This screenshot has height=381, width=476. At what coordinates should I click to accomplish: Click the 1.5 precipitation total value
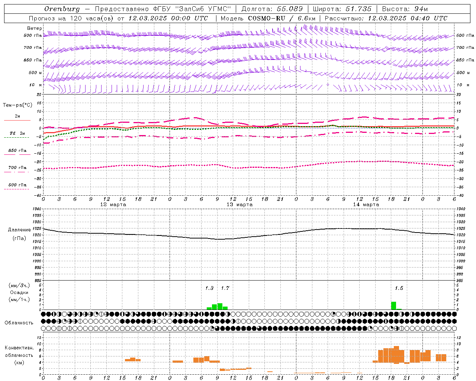pyautogui.click(x=399, y=288)
